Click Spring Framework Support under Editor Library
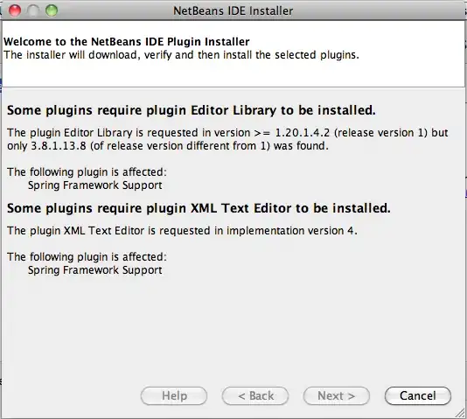The image size is (467, 419). (x=95, y=185)
